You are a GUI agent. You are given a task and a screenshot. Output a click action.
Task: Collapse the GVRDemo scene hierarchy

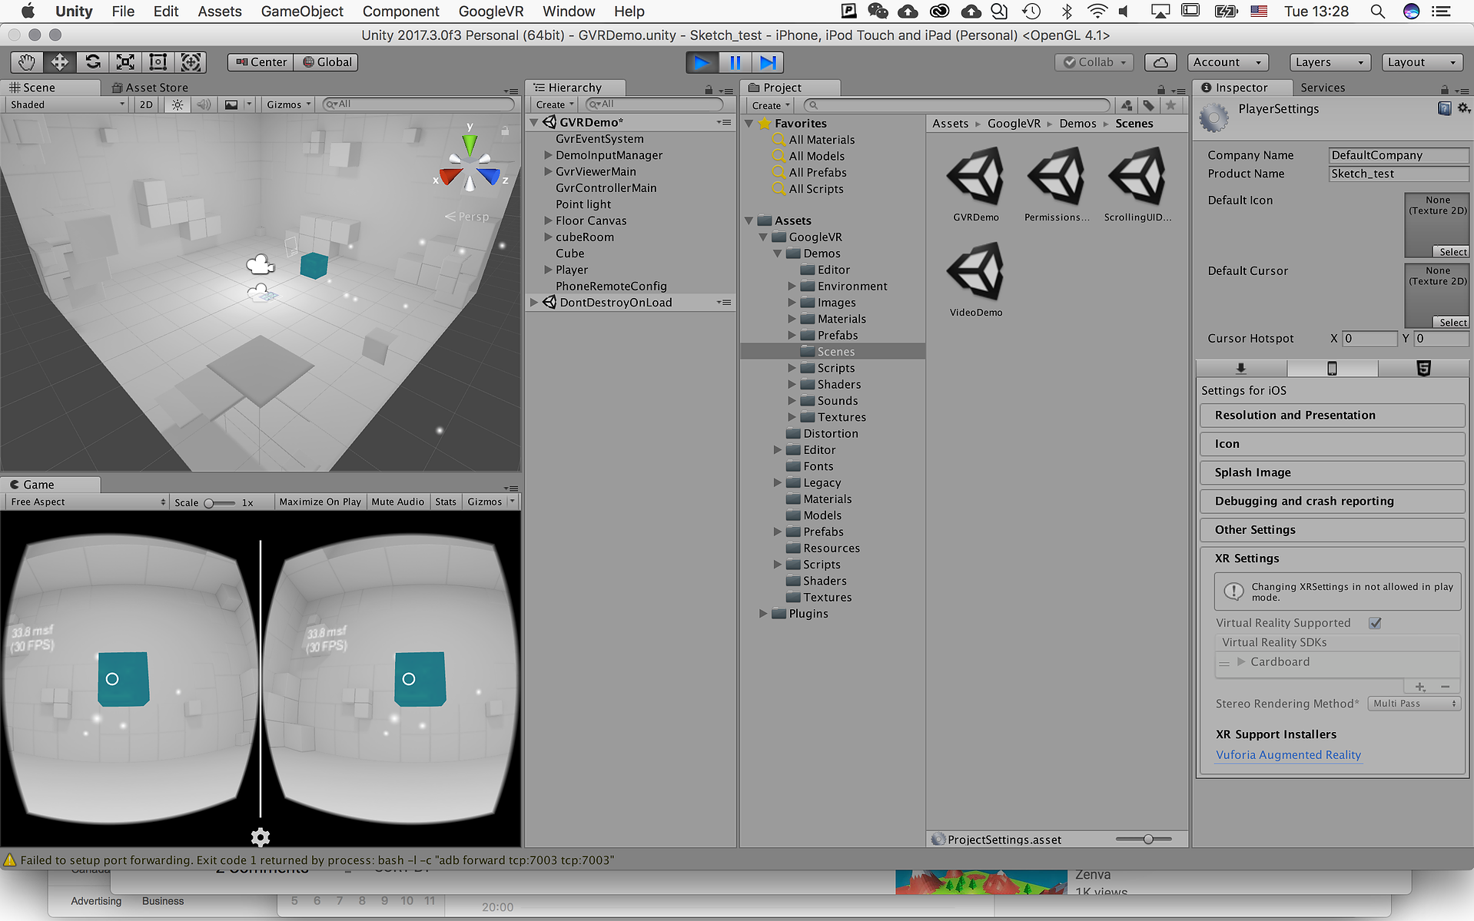click(534, 122)
